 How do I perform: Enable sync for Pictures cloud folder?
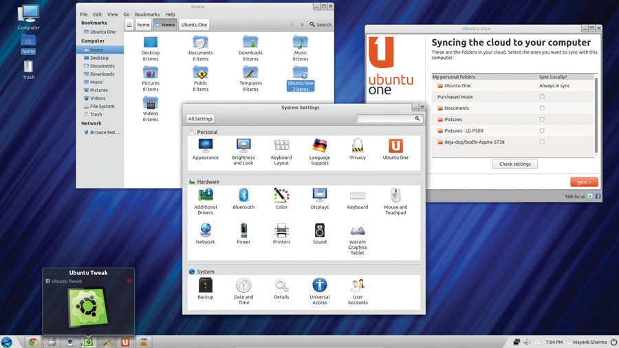tap(542, 119)
